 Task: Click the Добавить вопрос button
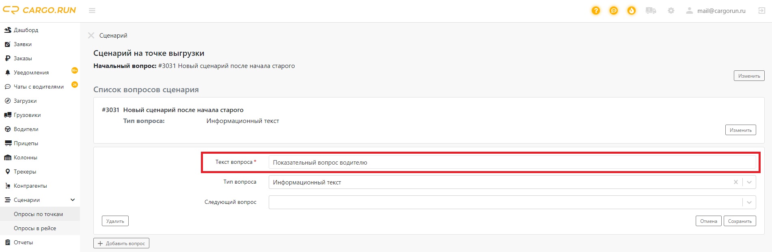point(121,243)
